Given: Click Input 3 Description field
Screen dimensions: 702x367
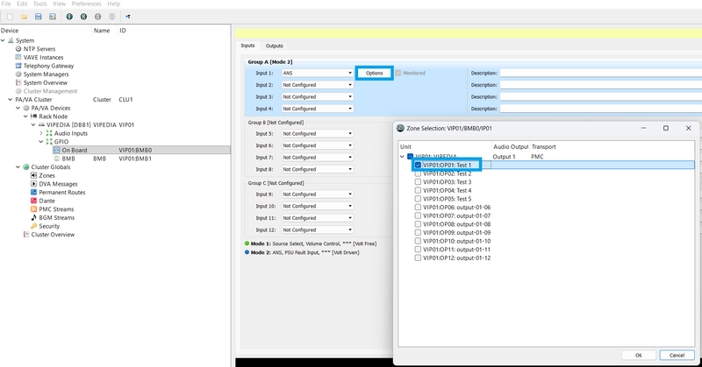Looking at the screenshot, I should [601, 97].
